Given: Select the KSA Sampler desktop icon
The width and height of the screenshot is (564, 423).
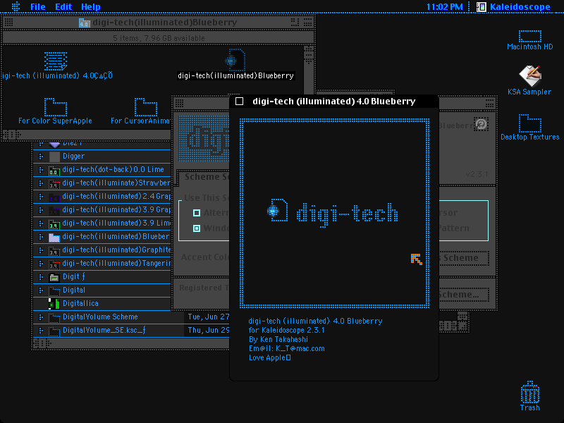Looking at the screenshot, I should [x=530, y=75].
